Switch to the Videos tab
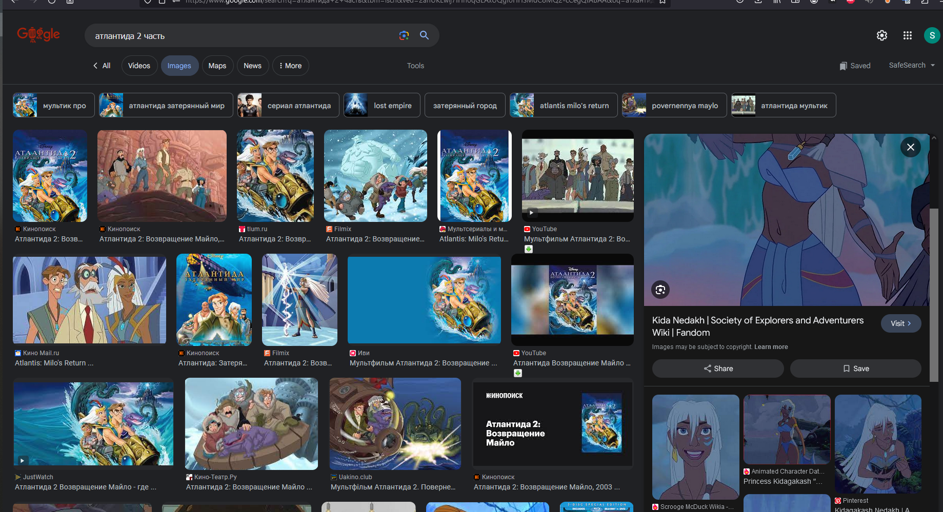 (x=139, y=66)
